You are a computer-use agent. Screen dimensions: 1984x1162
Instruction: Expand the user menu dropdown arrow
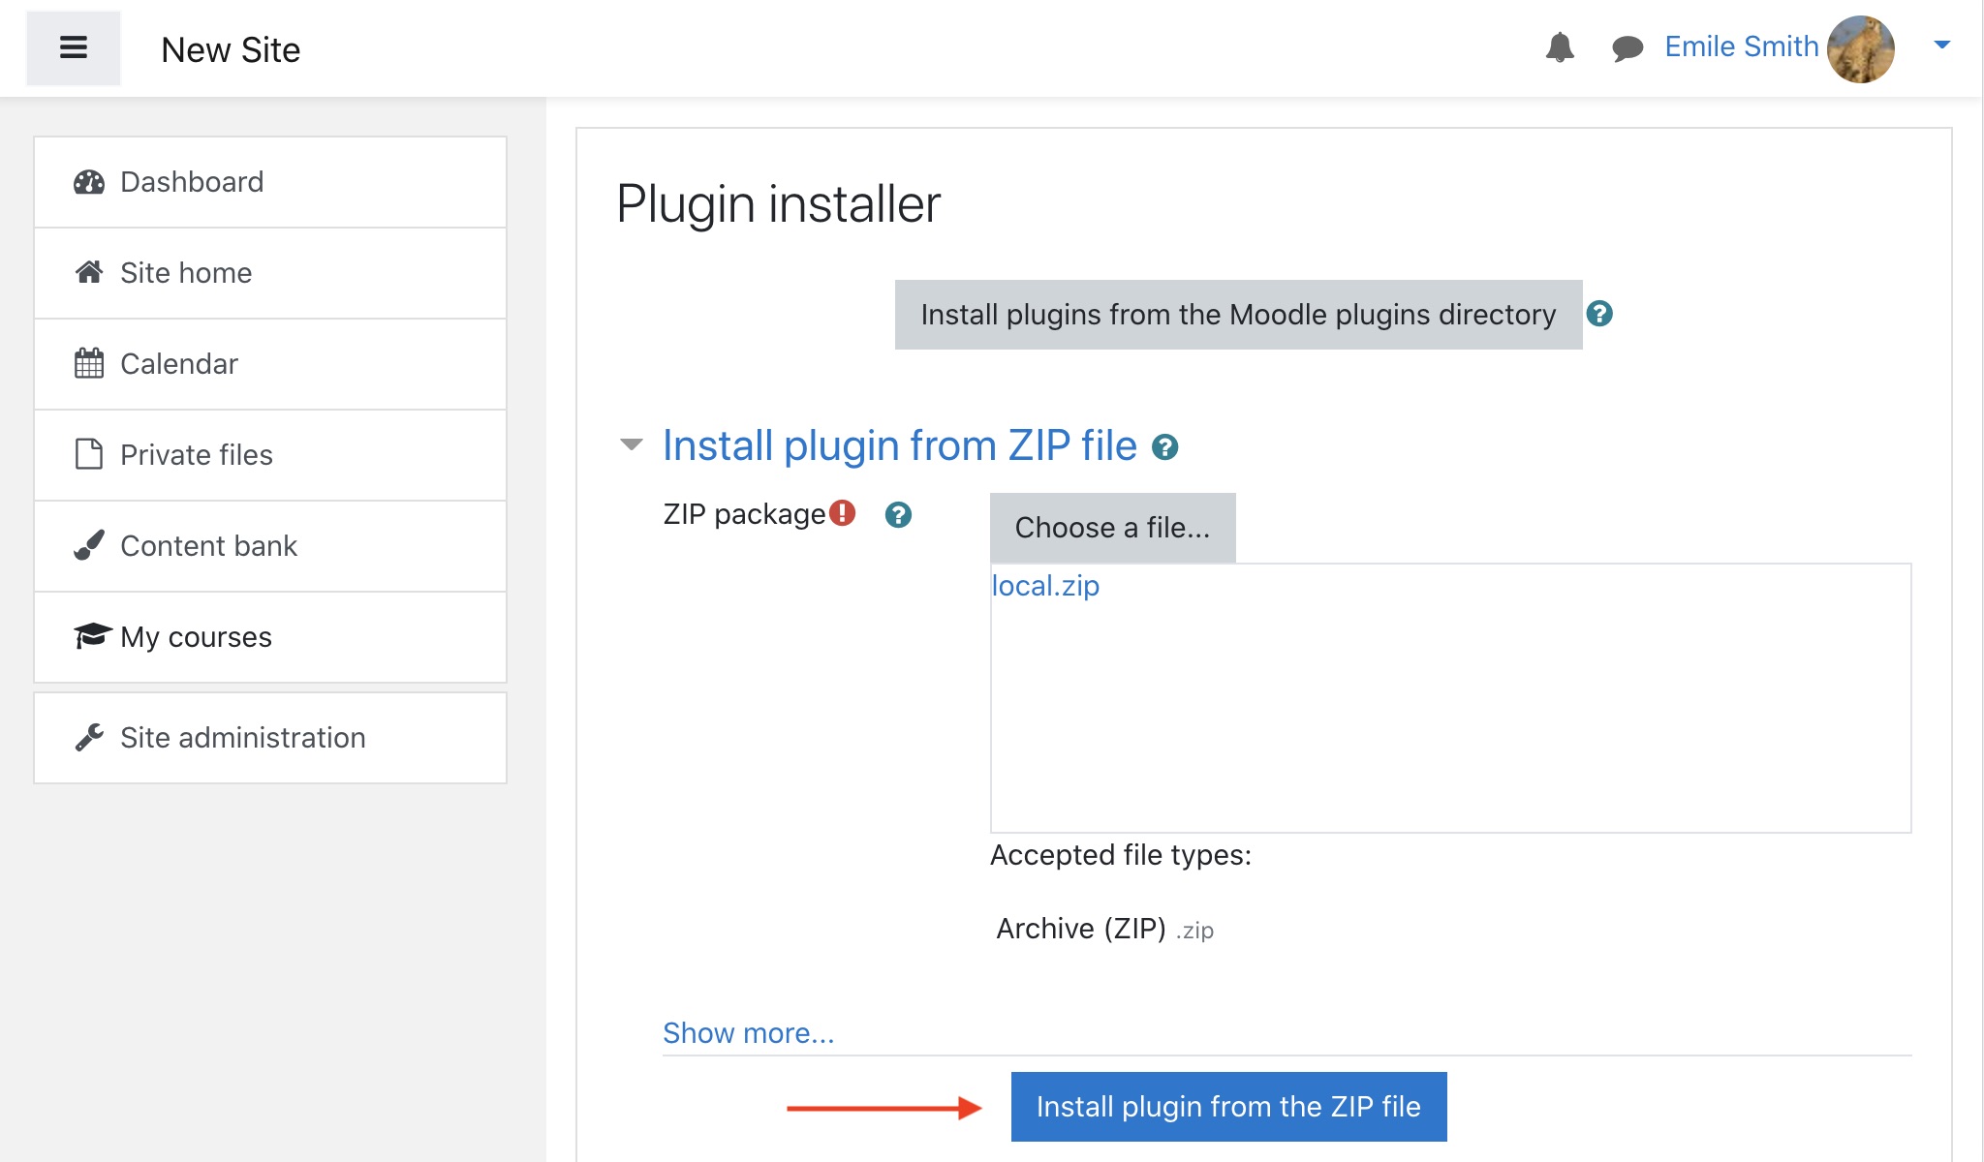[1941, 45]
